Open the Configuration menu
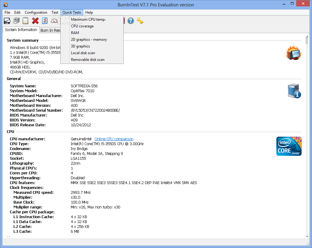Image resolution: width=312 pixels, height=248 pixels. 36,12
